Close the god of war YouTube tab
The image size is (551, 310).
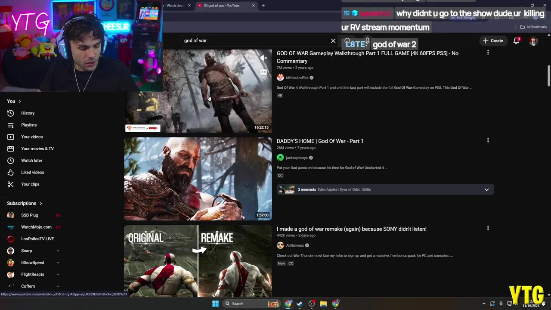click(253, 6)
